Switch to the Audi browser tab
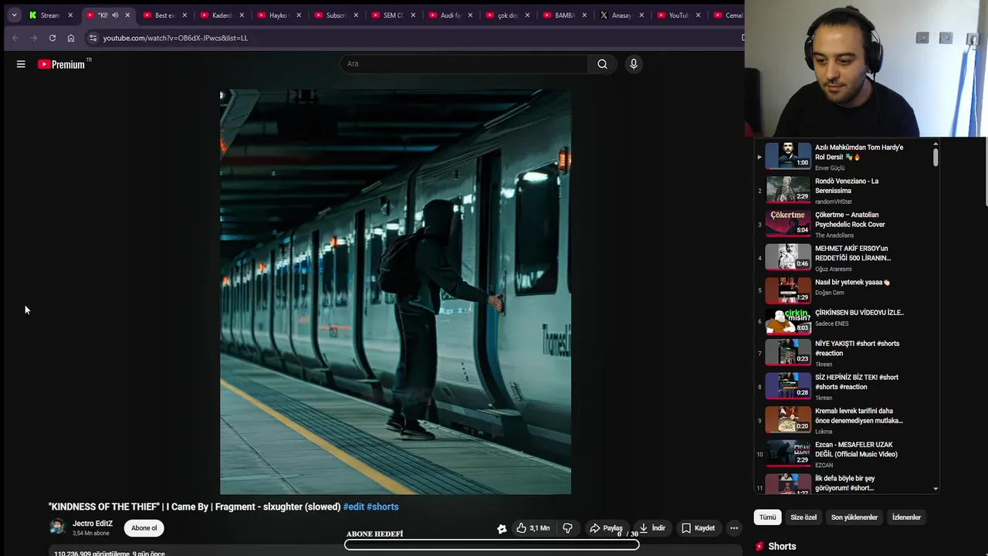The height and width of the screenshot is (556, 988). 450,15
